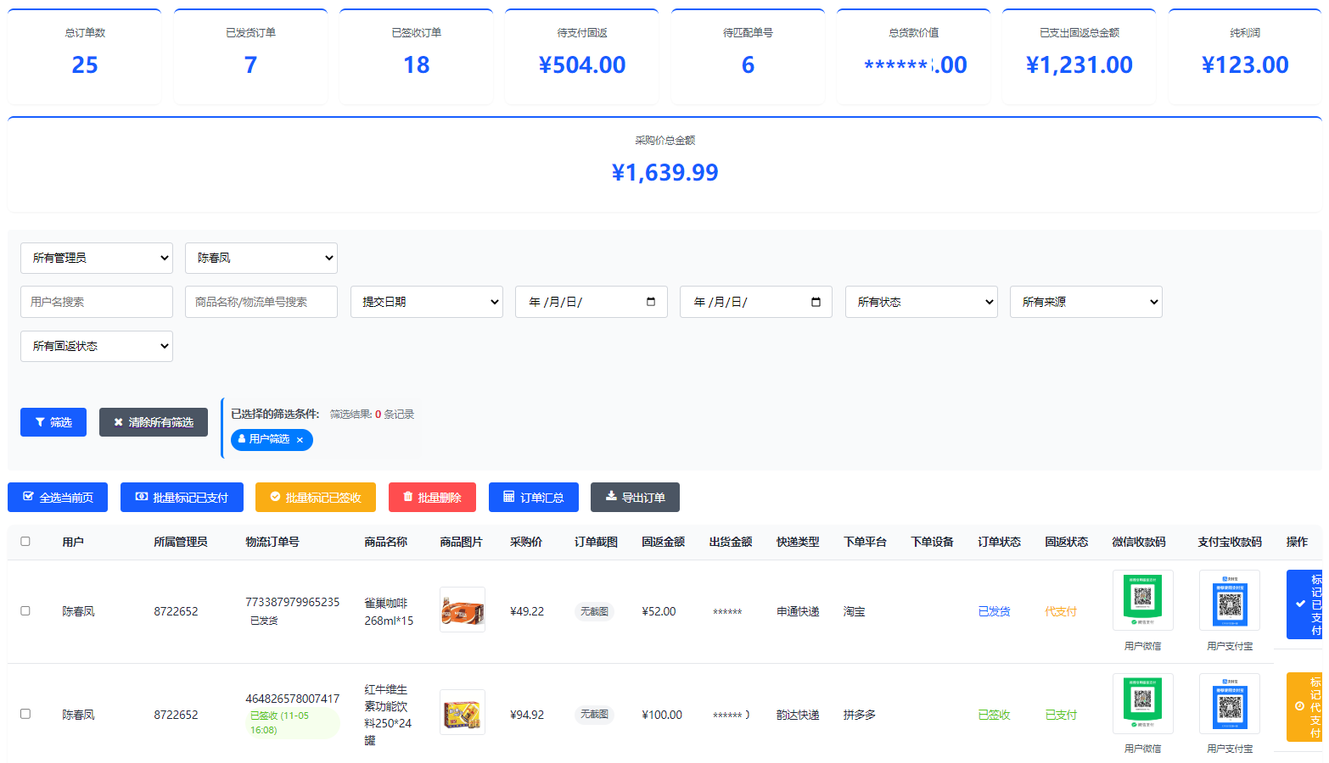Expand the 所有管理员 dropdown
The width and height of the screenshot is (1329, 763).
(97, 259)
